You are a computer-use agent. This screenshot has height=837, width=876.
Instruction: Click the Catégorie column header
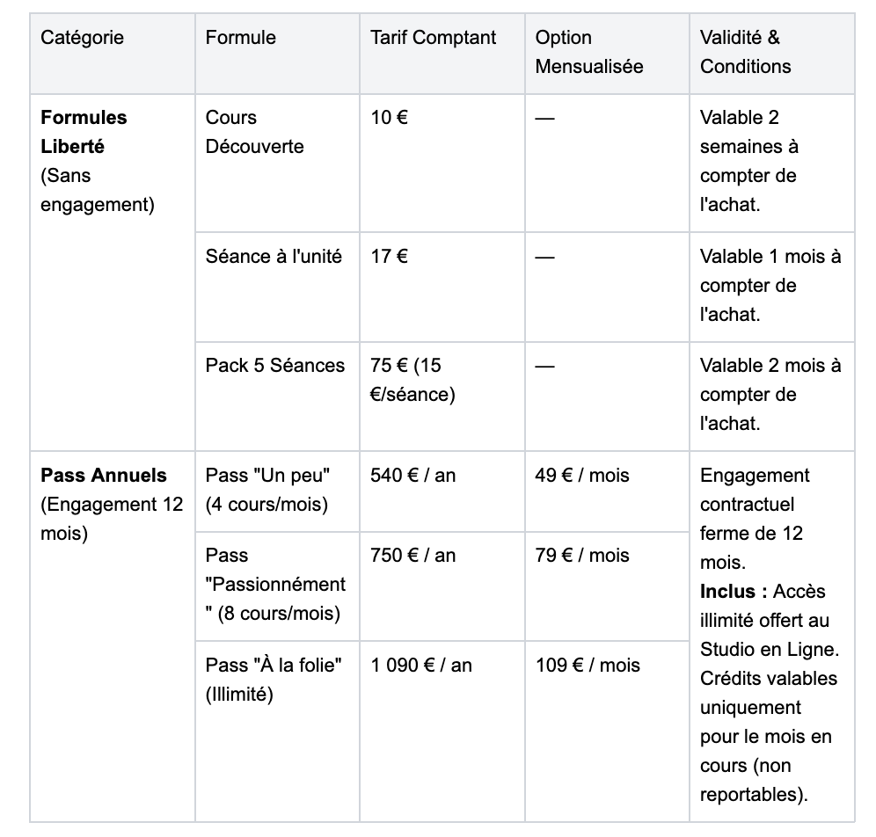click(x=113, y=54)
